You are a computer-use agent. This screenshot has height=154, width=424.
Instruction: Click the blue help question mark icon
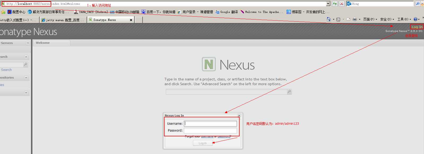point(415,19)
